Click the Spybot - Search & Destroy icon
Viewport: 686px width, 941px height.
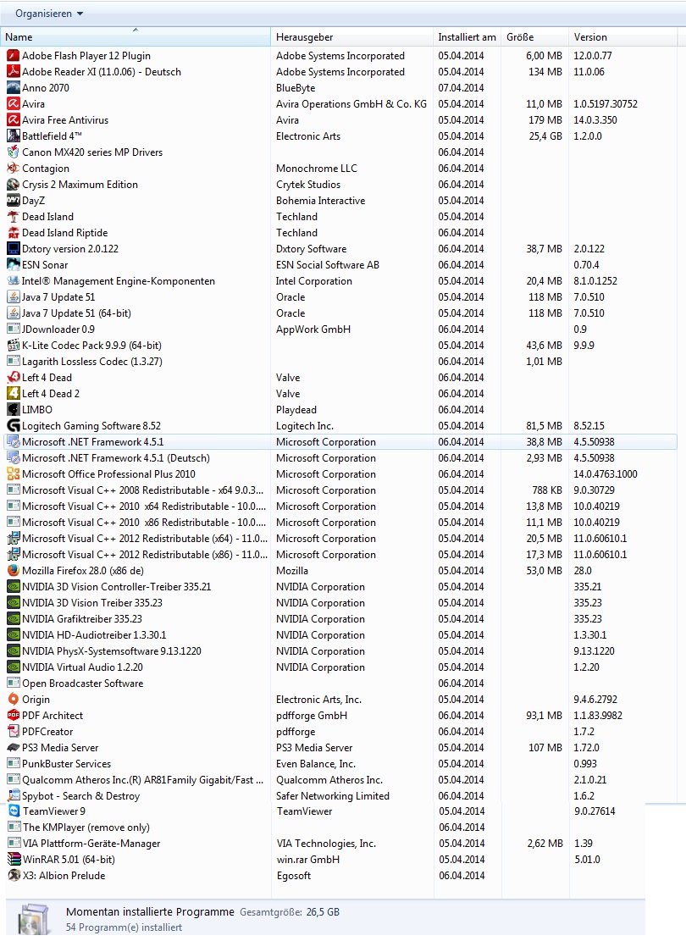14,796
